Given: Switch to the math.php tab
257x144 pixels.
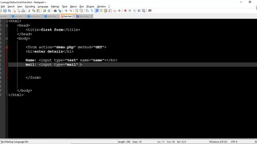Looking at the screenshot, I should (52, 16).
